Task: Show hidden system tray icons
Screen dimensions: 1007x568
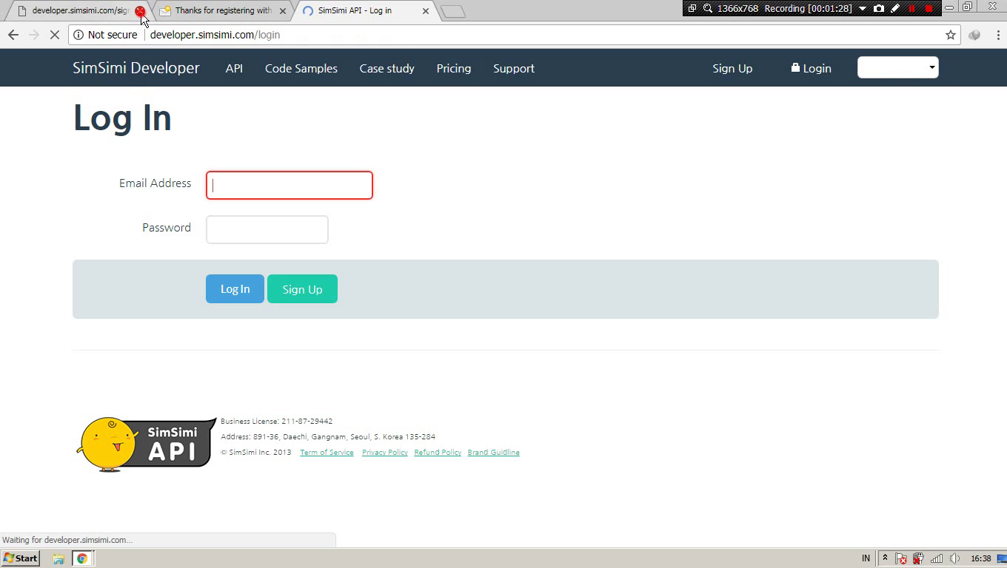Action: 884,558
